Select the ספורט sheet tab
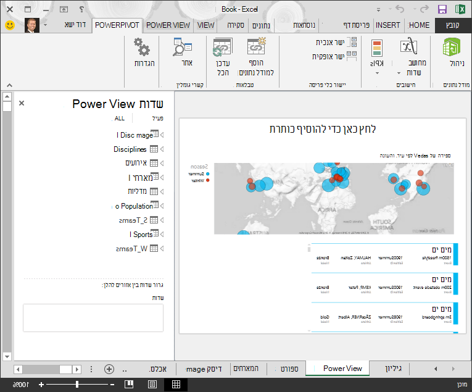 coord(289,369)
